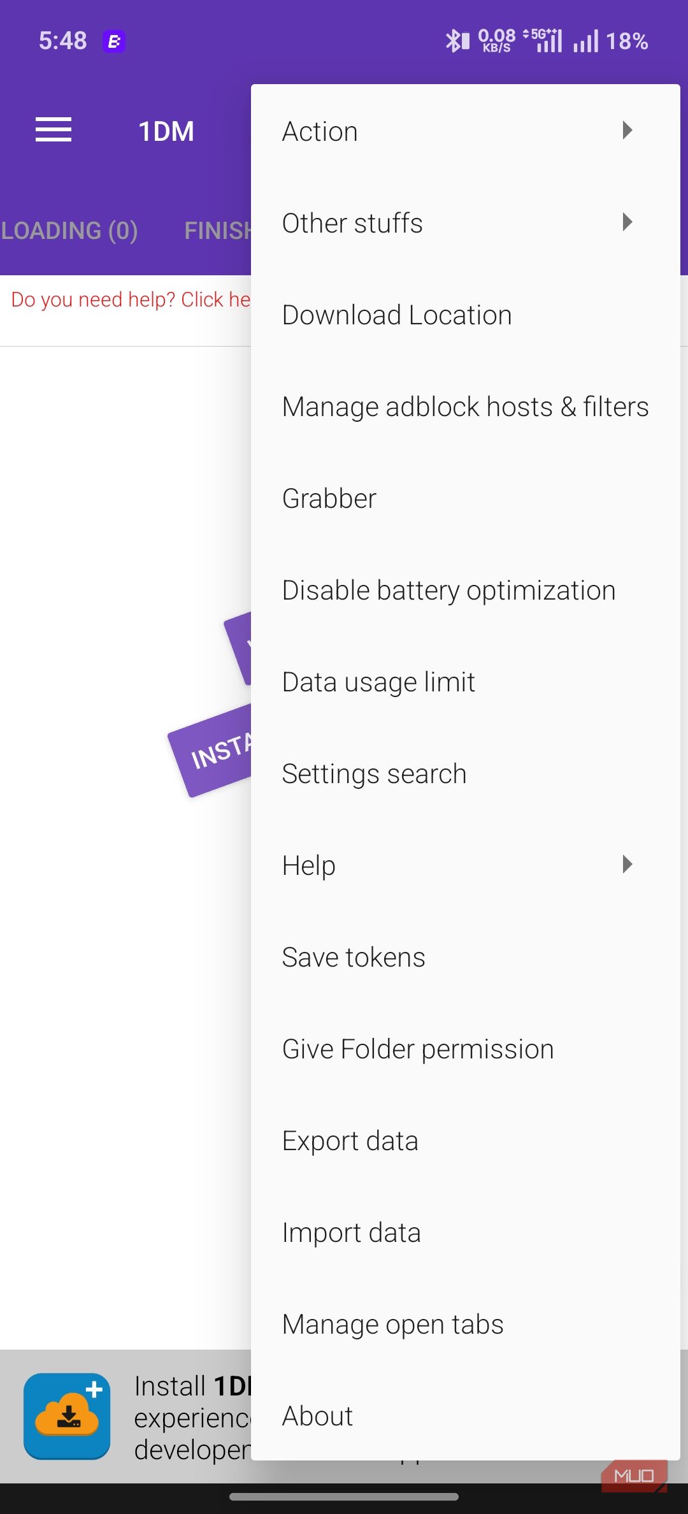Select Disable battery optimization
Screen dimensions: 688x1514
tap(466, 590)
